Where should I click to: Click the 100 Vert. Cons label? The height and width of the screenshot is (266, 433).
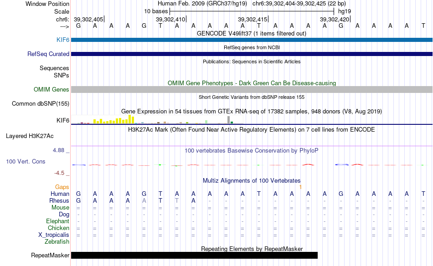coord(26,161)
